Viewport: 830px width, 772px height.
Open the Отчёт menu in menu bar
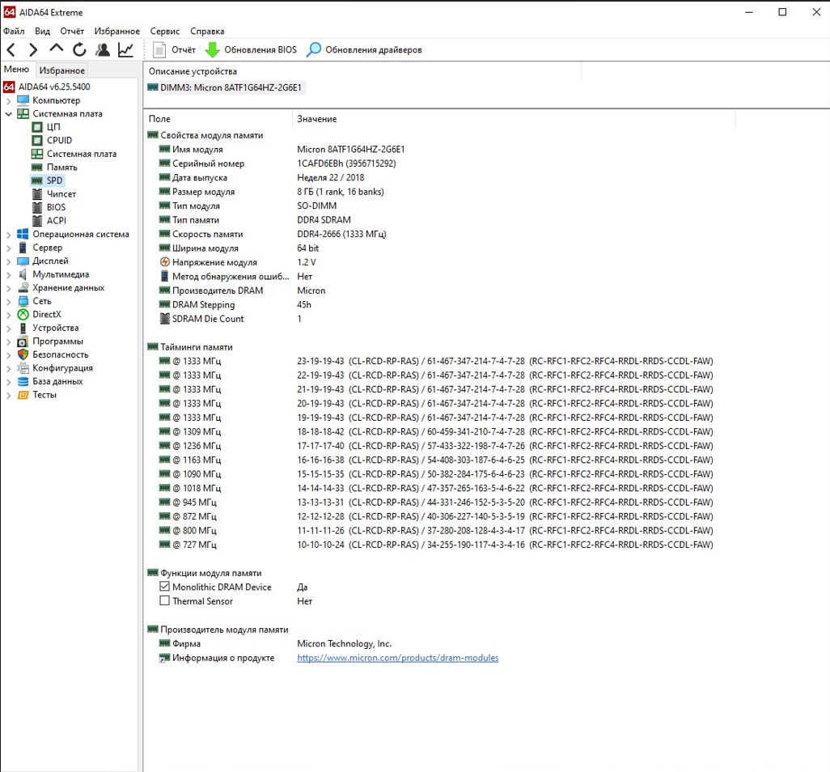tap(72, 32)
